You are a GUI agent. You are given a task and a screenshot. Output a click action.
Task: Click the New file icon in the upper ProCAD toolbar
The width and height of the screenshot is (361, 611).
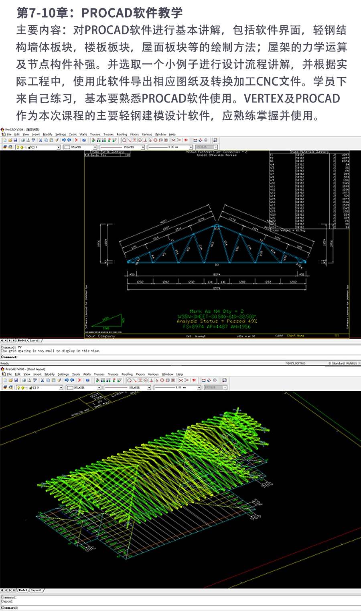[x=5, y=140]
